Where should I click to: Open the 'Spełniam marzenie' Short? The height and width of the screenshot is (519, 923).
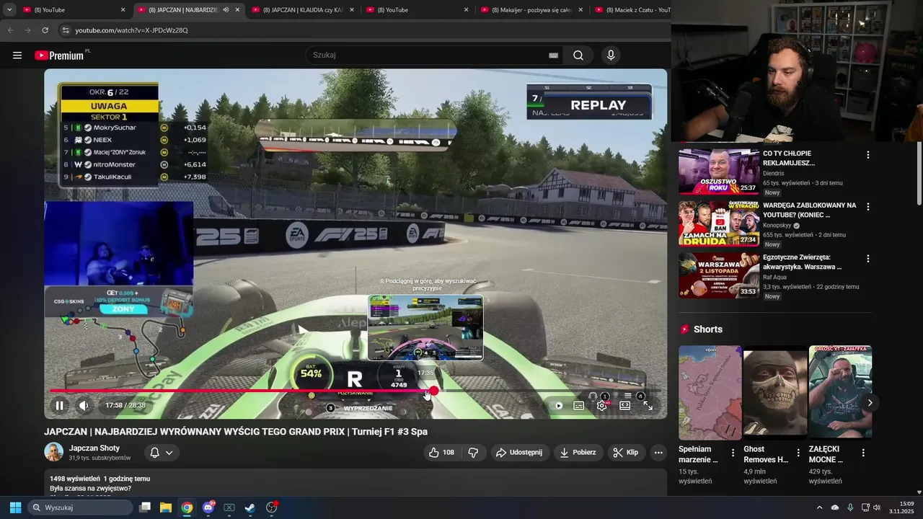(x=710, y=393)
